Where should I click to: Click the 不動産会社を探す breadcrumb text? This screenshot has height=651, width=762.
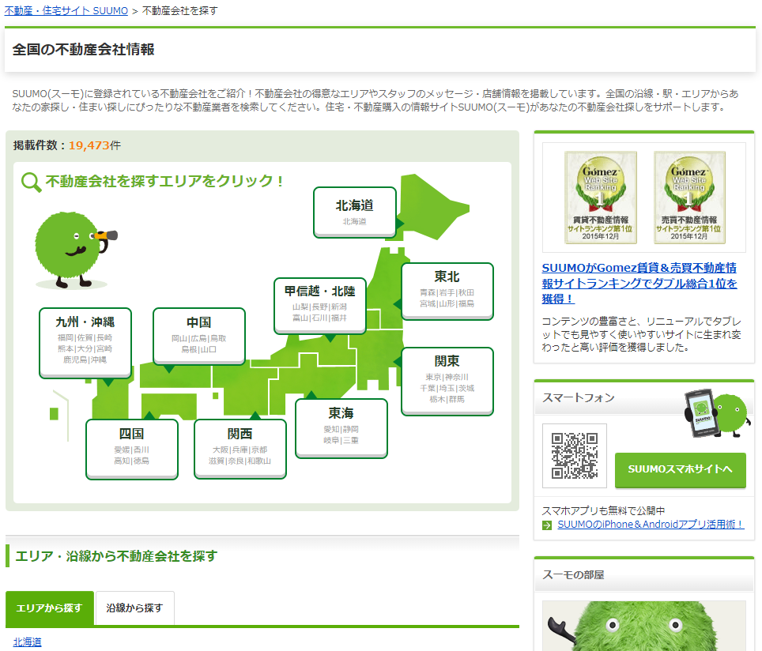179,11
